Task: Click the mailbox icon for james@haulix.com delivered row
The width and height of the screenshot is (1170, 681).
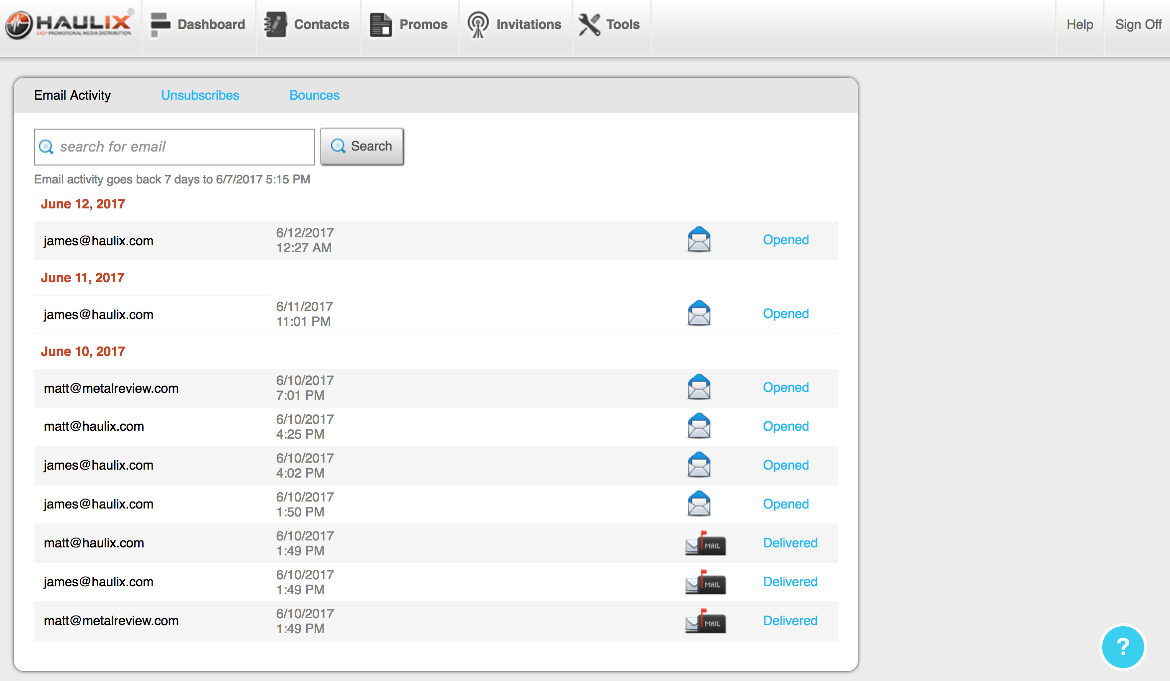Action: (705, 582)
